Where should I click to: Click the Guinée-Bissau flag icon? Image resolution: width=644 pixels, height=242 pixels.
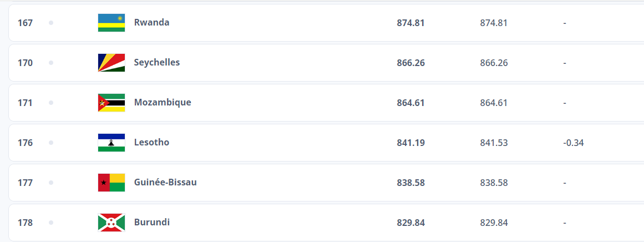[x=111, y=183]
